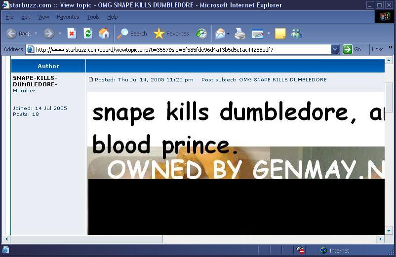This screenshot has height=257, width=396.
Task: Click the post subject OMG SNAPE KILLS DUMBLEDORE
Action: (283, 80)
